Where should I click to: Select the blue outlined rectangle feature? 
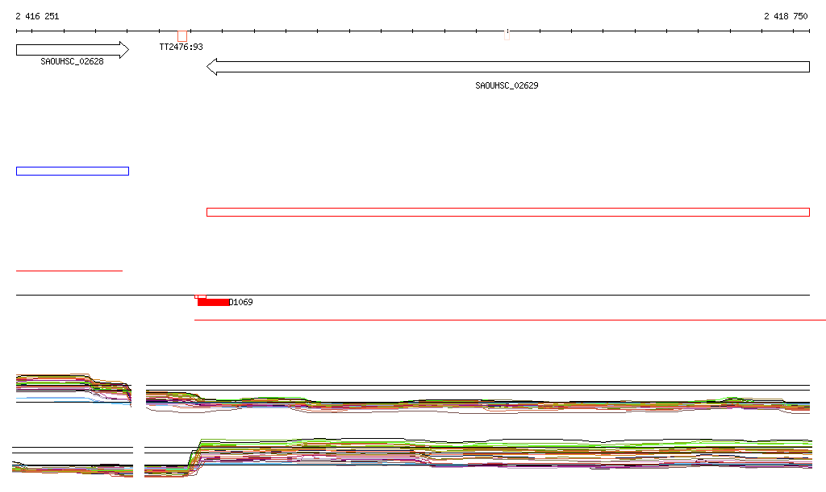pyautogui.click(x=72, y=171)
